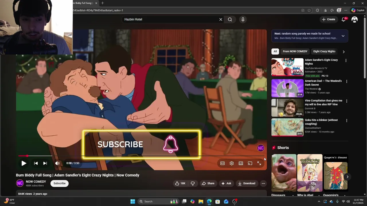Download the video
The width and height of the screenshot is (367, 206).
pos(247,183)
